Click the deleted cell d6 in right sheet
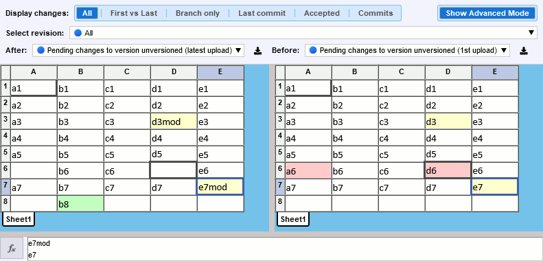This screenshot has width=543, height=261. pos(448,170)
